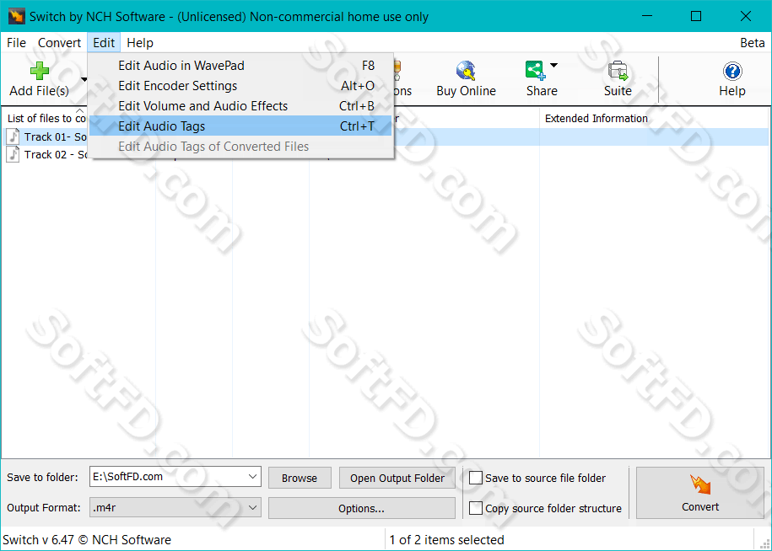The width and height of the screenshot is (772, 551).
Task: Click the Switch app logo in title bar
Action: pos(16,16)
